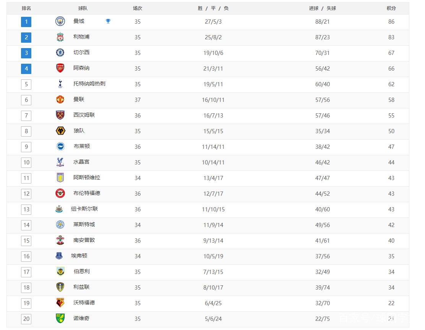The image size is (425, 330).
Task: Click the Manchester City club crest
Action: [x=60, y=21]
